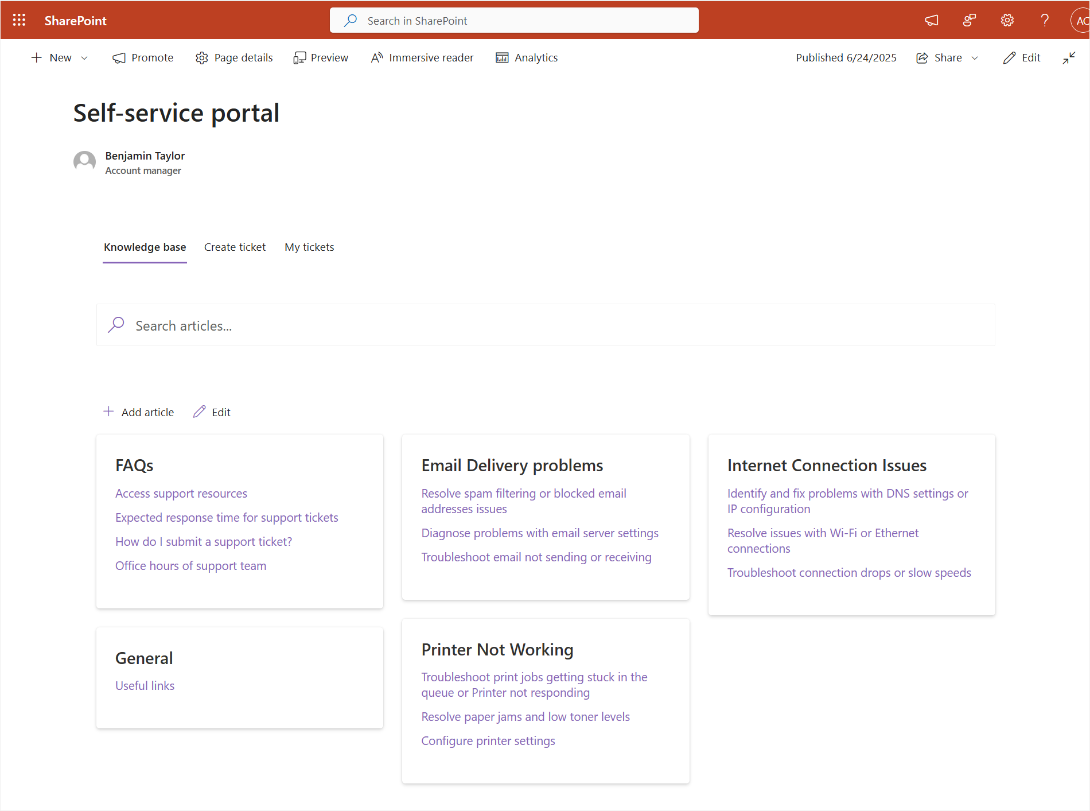Click the General card heading
The height and width of the screenshot is (811, 1090).
point(144,658)
